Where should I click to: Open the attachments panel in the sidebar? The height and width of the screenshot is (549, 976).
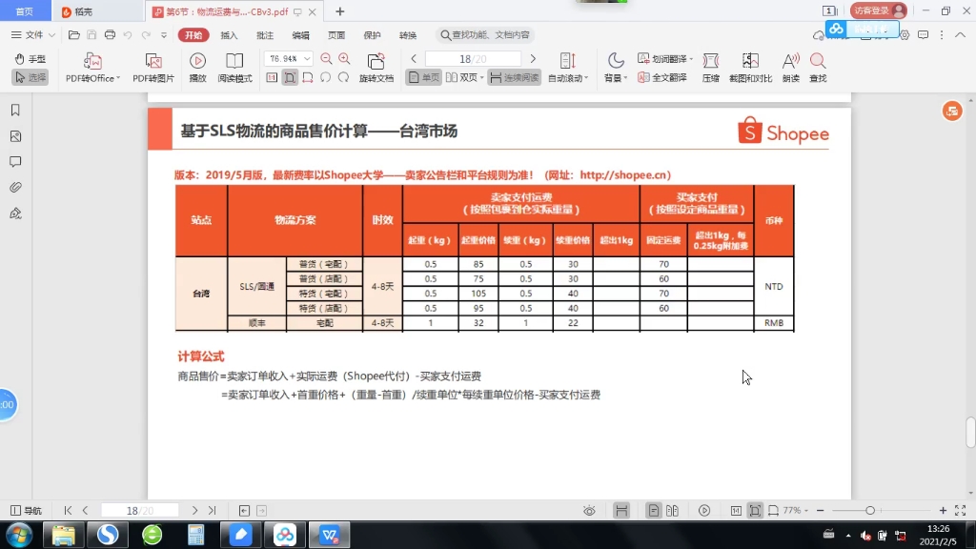tap(15, 186)
